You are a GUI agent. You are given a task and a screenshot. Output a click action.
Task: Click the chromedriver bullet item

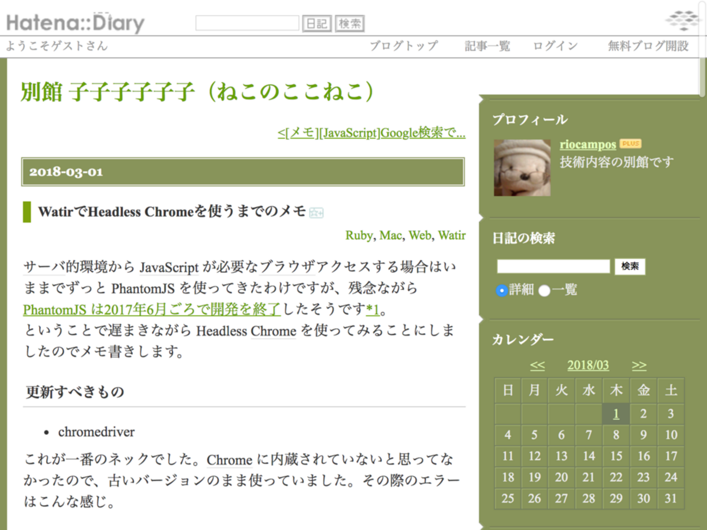96,432
